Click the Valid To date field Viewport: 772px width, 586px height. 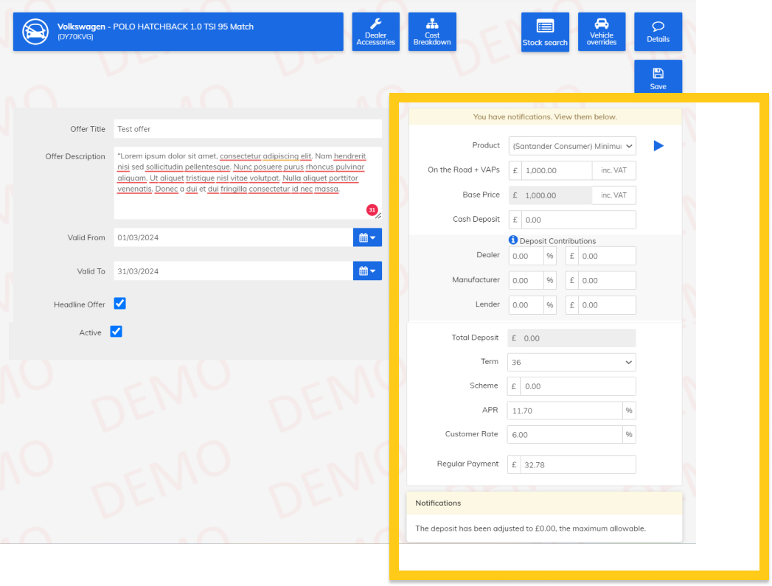click(x=234, y=271)
